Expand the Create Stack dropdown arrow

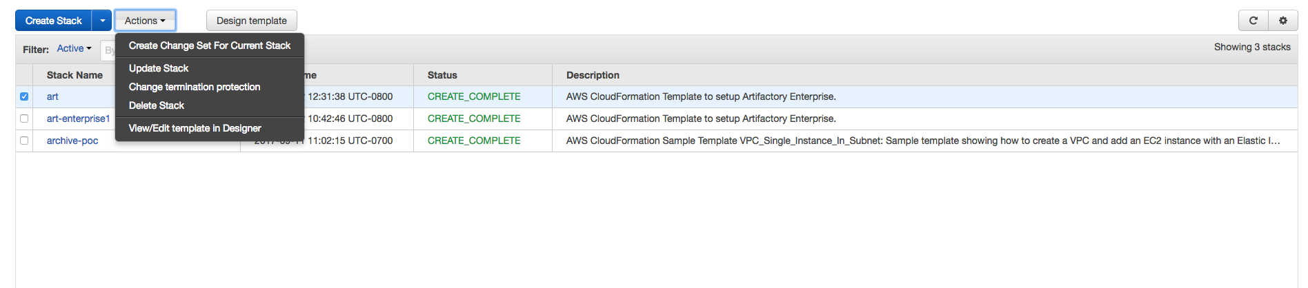point(102,21)
